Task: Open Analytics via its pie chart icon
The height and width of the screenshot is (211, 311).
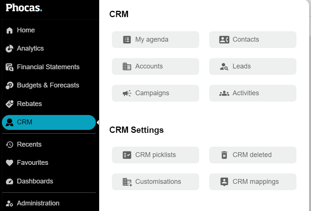Action: [10, 49]
